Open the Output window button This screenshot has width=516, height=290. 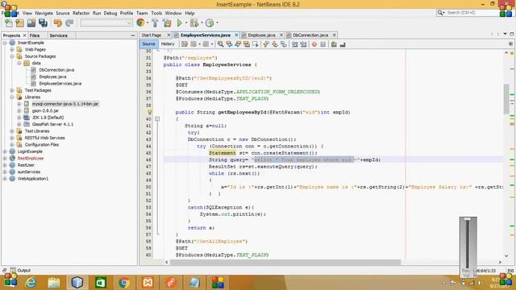[x=20, y=271]
